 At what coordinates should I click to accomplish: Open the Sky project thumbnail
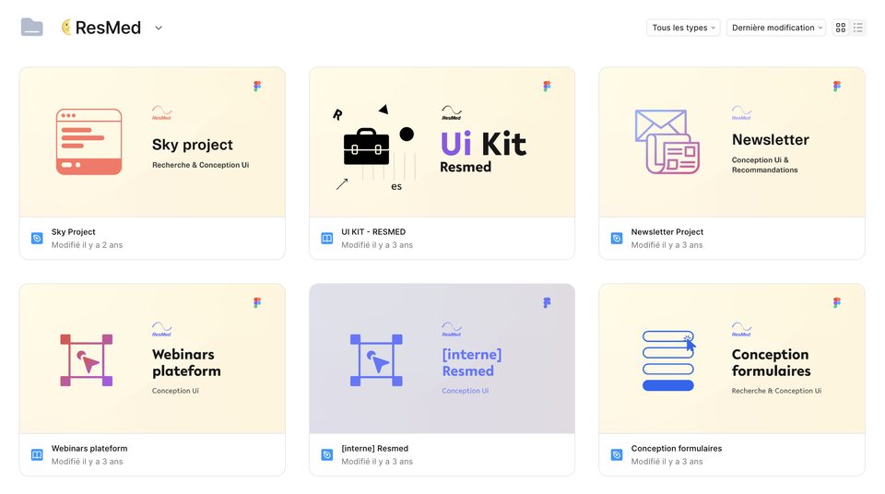(152, 142)
